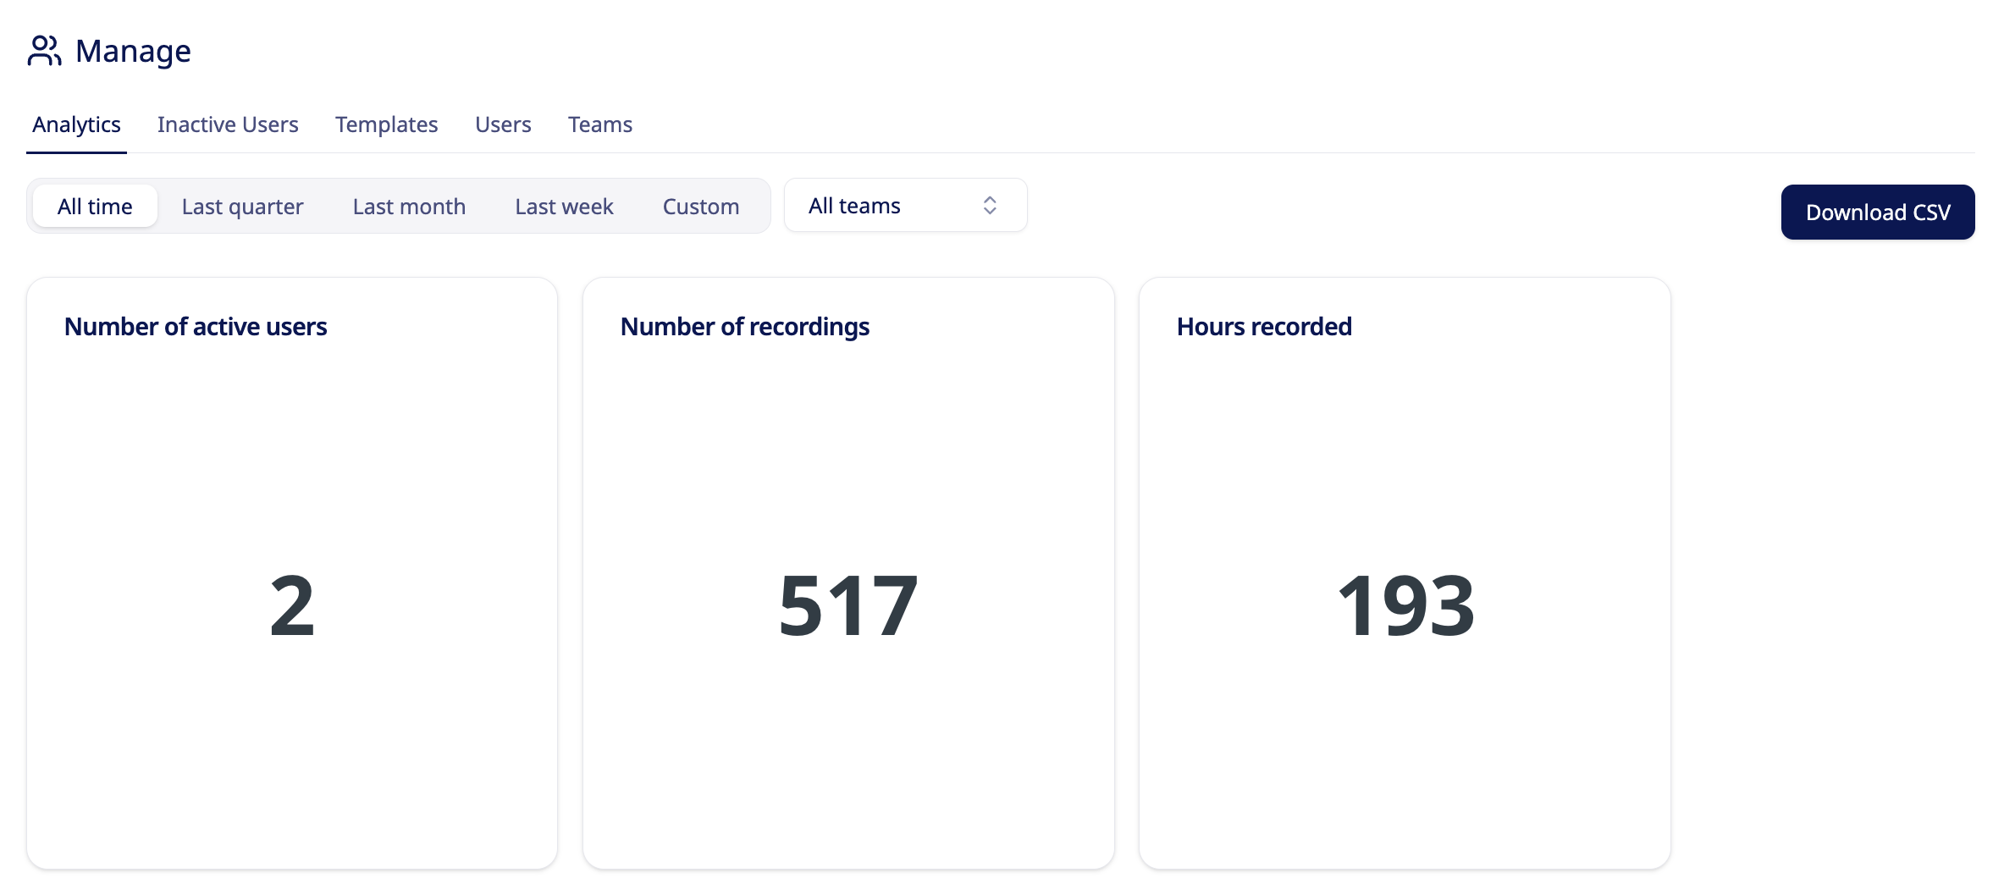Enable the Last quarter filter

241,205
